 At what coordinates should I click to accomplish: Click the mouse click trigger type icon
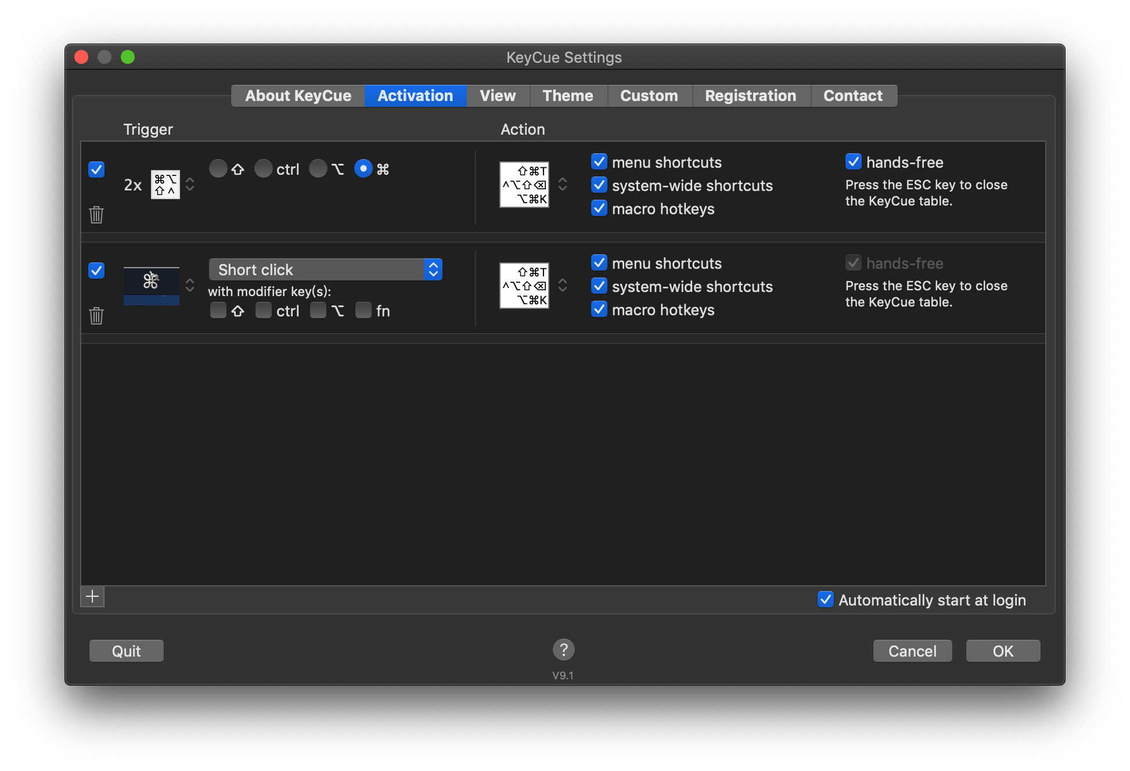152,286
